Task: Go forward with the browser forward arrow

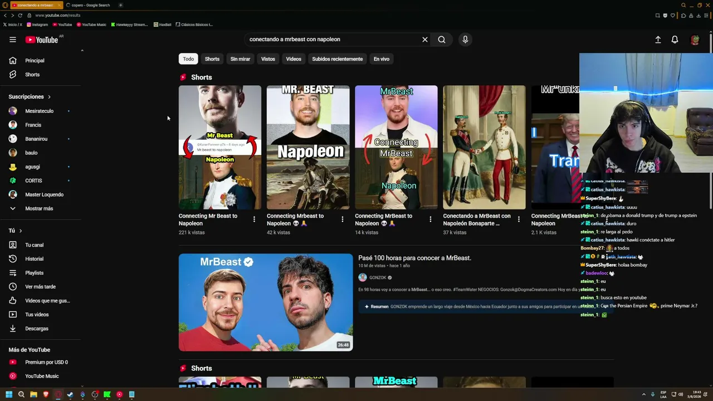Action: [x=12, y=15]
